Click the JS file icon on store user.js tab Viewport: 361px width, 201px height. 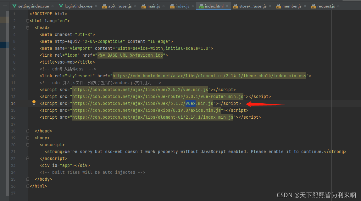pos(235,6)
